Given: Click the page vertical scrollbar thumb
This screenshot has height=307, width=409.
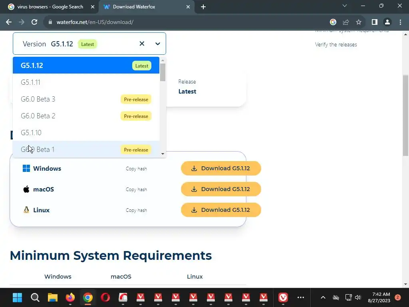Looking at the screenshot, I should 406,116.
